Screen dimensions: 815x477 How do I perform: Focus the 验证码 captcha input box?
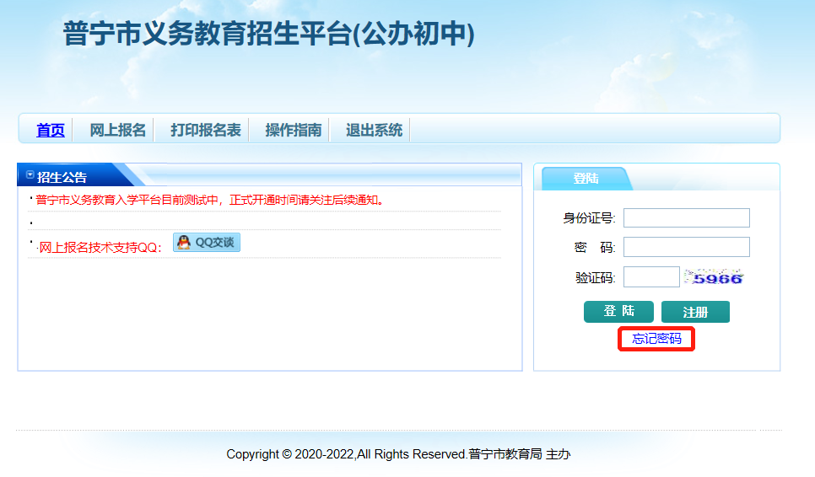click(651, 276)
